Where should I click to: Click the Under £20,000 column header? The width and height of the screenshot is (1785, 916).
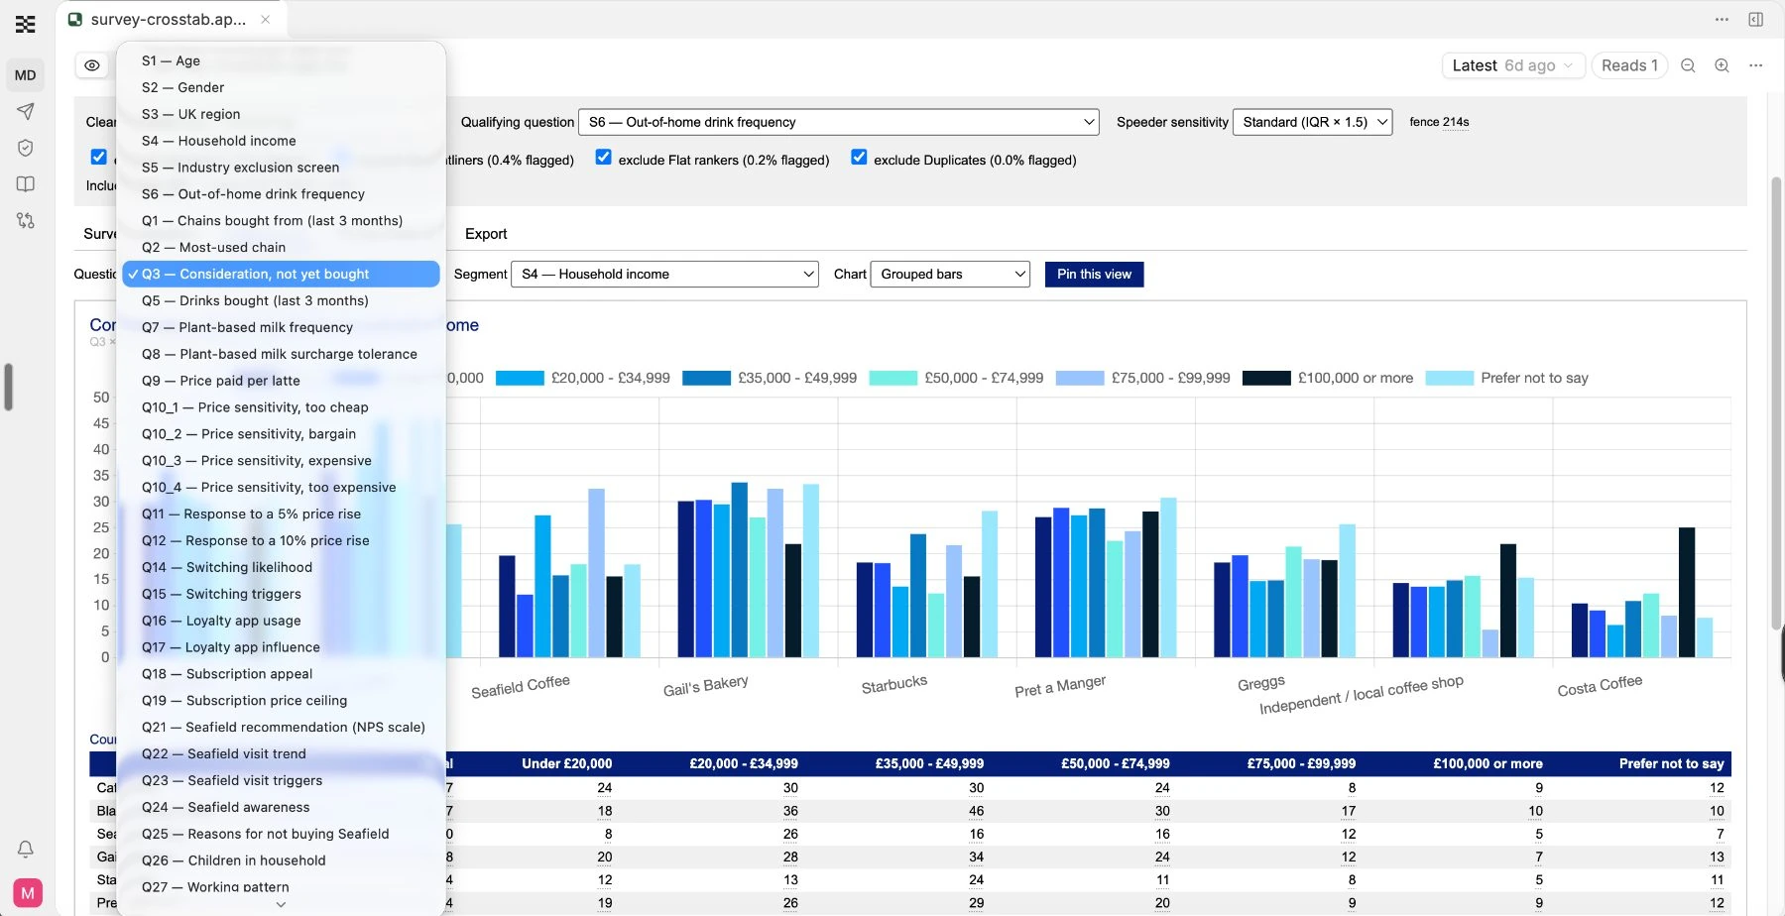(566, 764)
